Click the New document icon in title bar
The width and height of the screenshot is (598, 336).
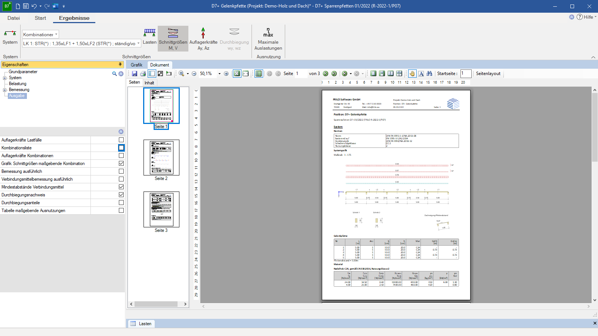(18, 6)
